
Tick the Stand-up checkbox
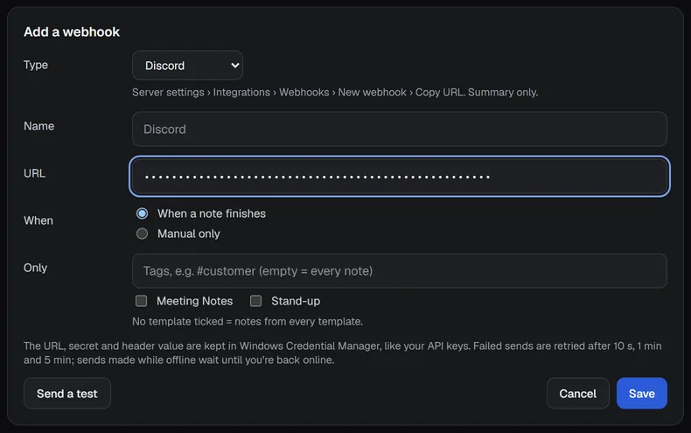(x=255, y=301)
